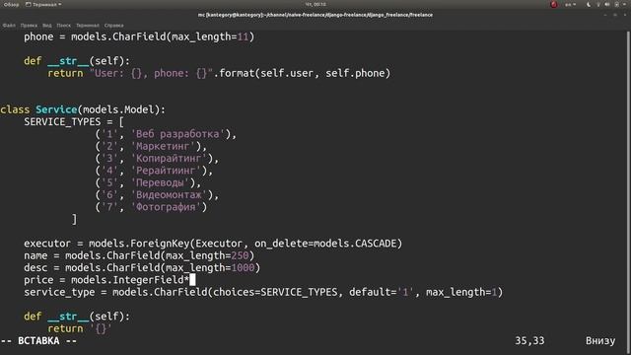Image resolution: width=631 pixels, height=355 pixels.
Task: Click the "return '{}'" line
Action: coord(80,328)
